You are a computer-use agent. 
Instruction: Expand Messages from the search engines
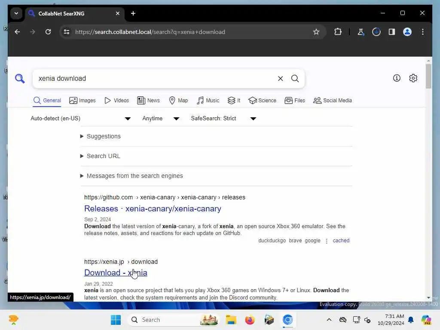[x=131, y=176]
